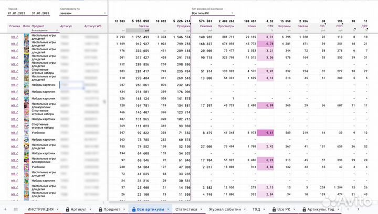Viewport: 378px width, 214px height.
Task: Click the lock icon on Все артикулы tab
Action: 133,209
